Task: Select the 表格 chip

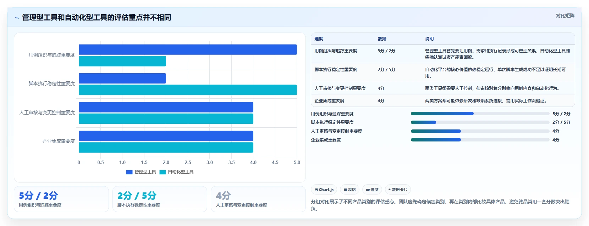Action: click(x=349, y=190)
